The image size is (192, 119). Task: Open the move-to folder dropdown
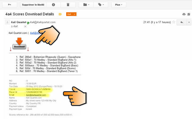(x=87, y=5)
